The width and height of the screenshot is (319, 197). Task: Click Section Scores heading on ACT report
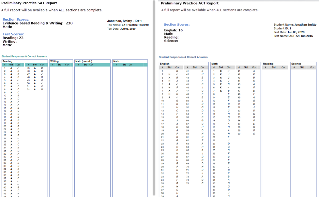(x=177, y=24)
